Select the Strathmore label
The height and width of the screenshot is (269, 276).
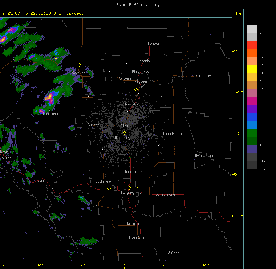pos(165,194)
